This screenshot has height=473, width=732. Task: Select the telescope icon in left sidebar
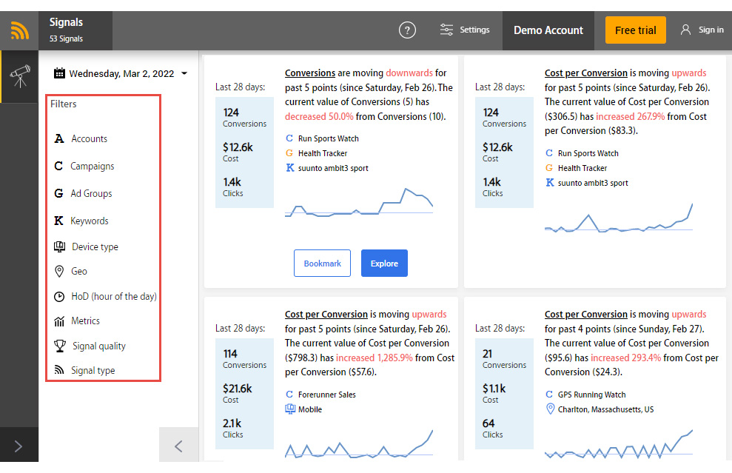tap(19, 76)
